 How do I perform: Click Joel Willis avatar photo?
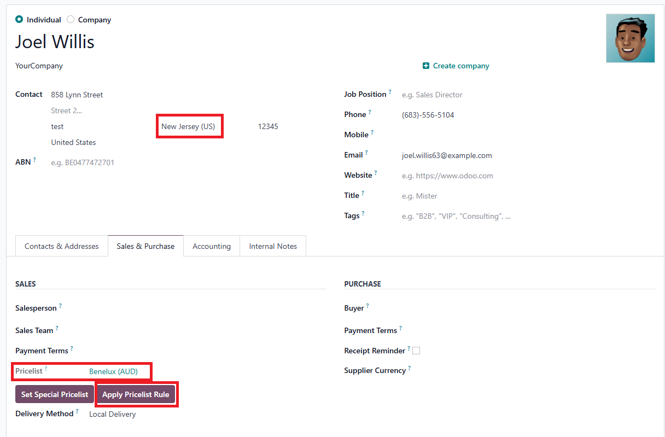pyautogui.click(x=630, y=38)
